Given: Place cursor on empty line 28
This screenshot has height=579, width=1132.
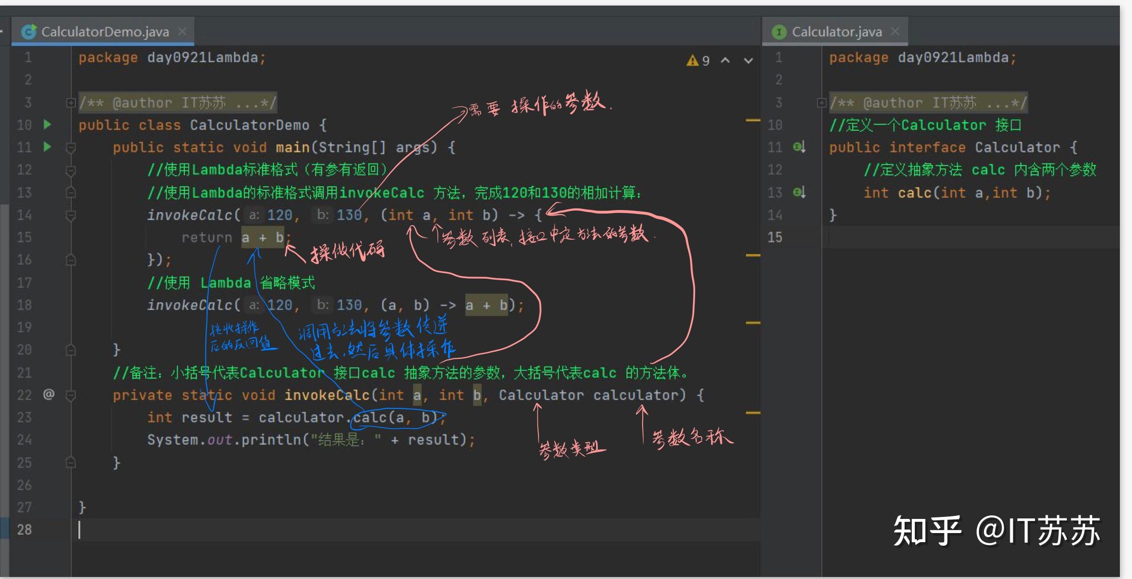Looking at the screenshot, I should coord(414,530).
